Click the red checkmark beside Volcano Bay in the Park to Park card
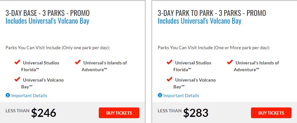 (169, 79)
